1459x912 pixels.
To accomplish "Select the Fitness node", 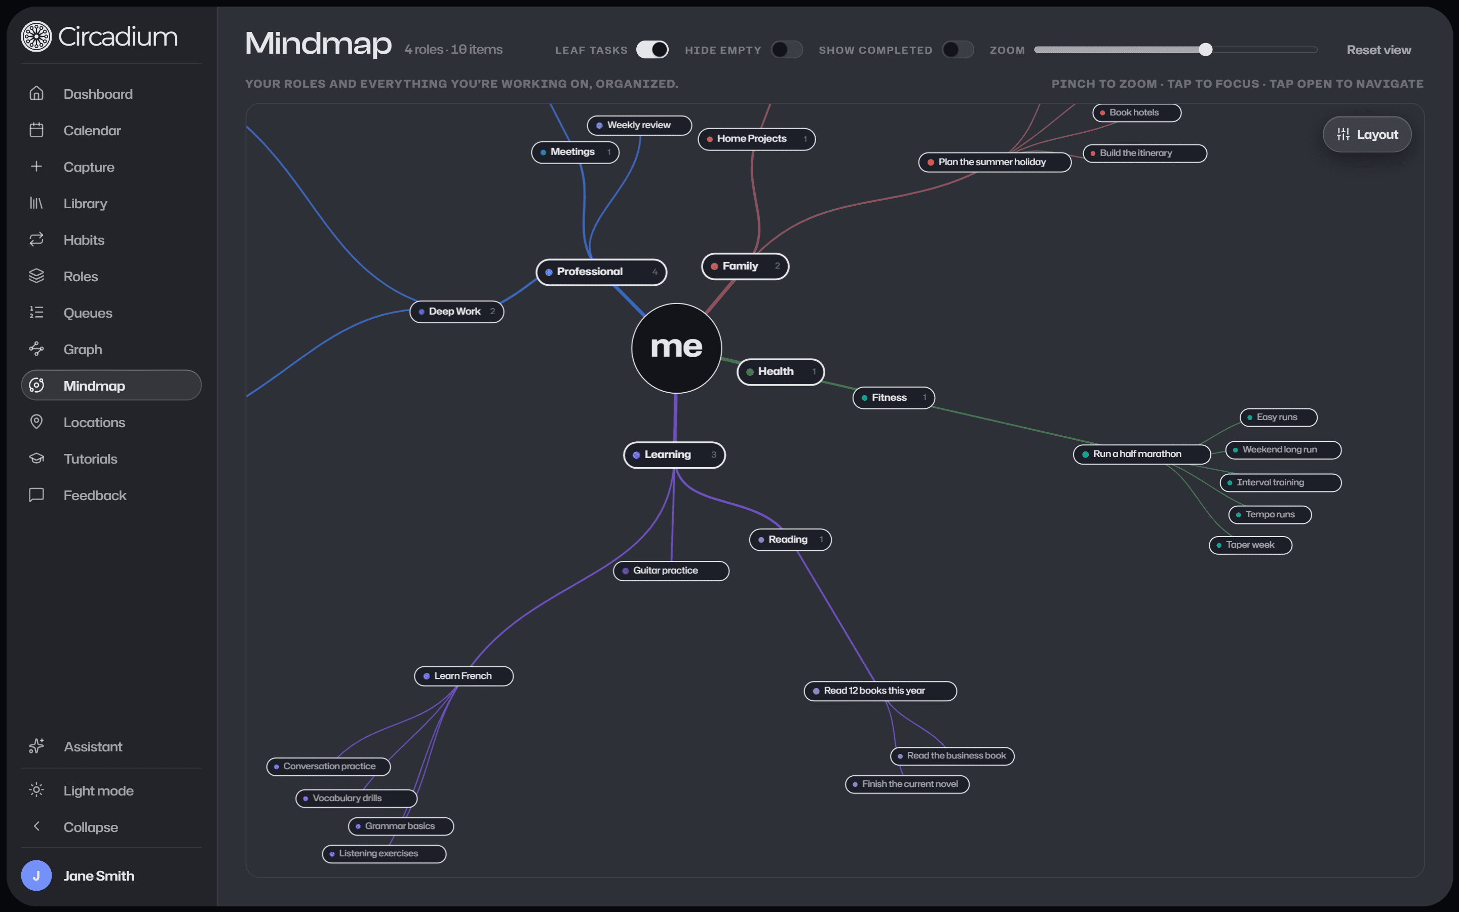I will click(x=894, y=398).
